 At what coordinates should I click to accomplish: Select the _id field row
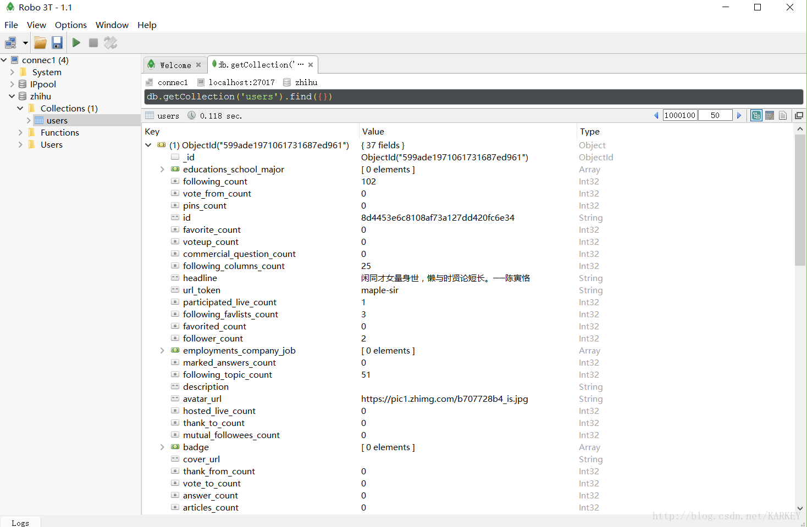(x=469, y=157)
